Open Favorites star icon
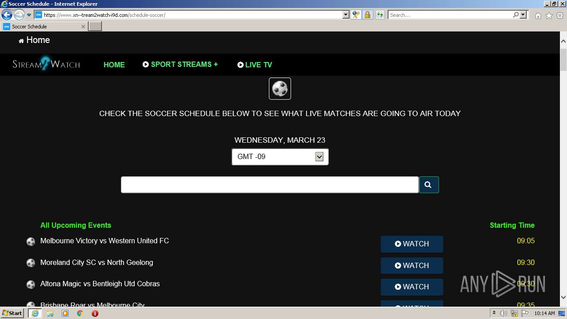Image resolution: width=567 pixels, height=319 pixels. (x=549, y=16)
